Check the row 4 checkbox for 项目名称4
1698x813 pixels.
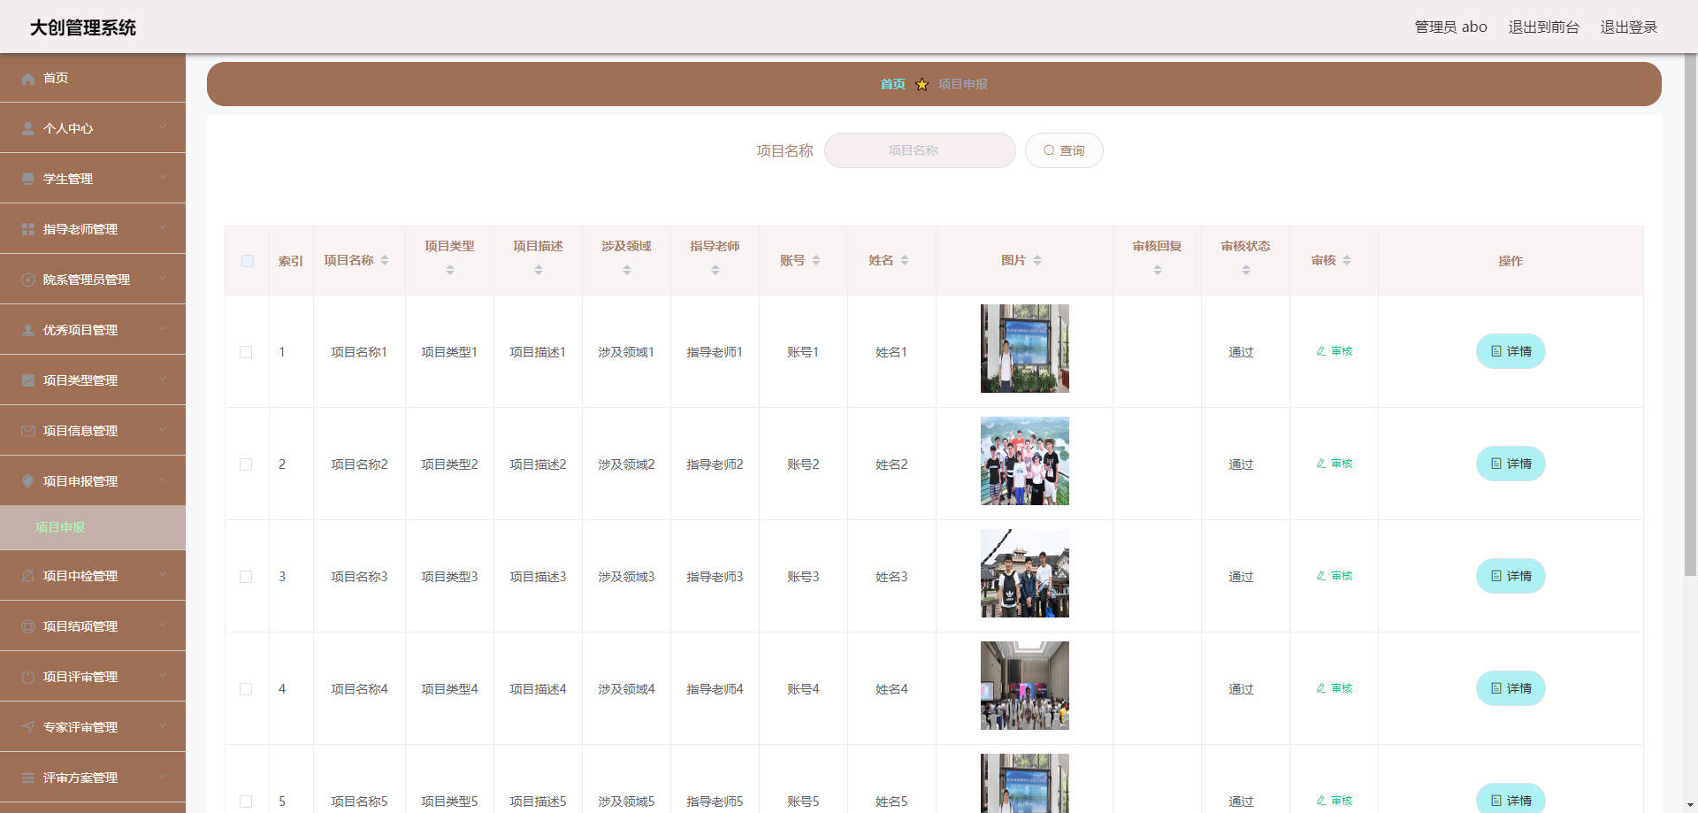tap(246, 690)
